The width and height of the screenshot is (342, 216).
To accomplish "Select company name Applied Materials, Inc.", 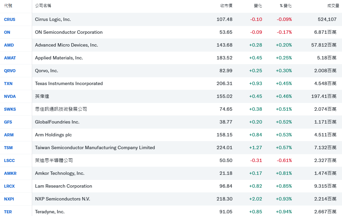I will click(59, 58).
